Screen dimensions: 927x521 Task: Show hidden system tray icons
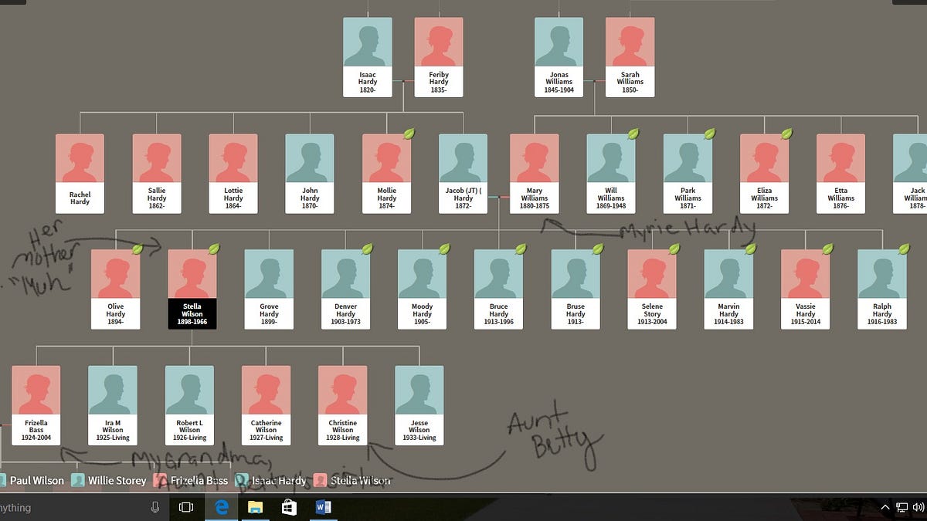click(x=885, y=507)
